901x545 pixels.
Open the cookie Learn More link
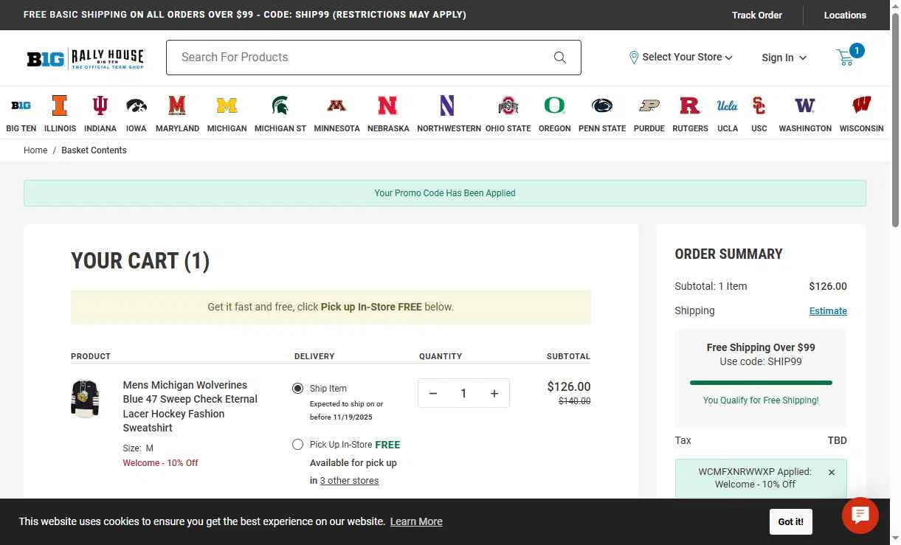pyautogui.click(x=416, y=521)
